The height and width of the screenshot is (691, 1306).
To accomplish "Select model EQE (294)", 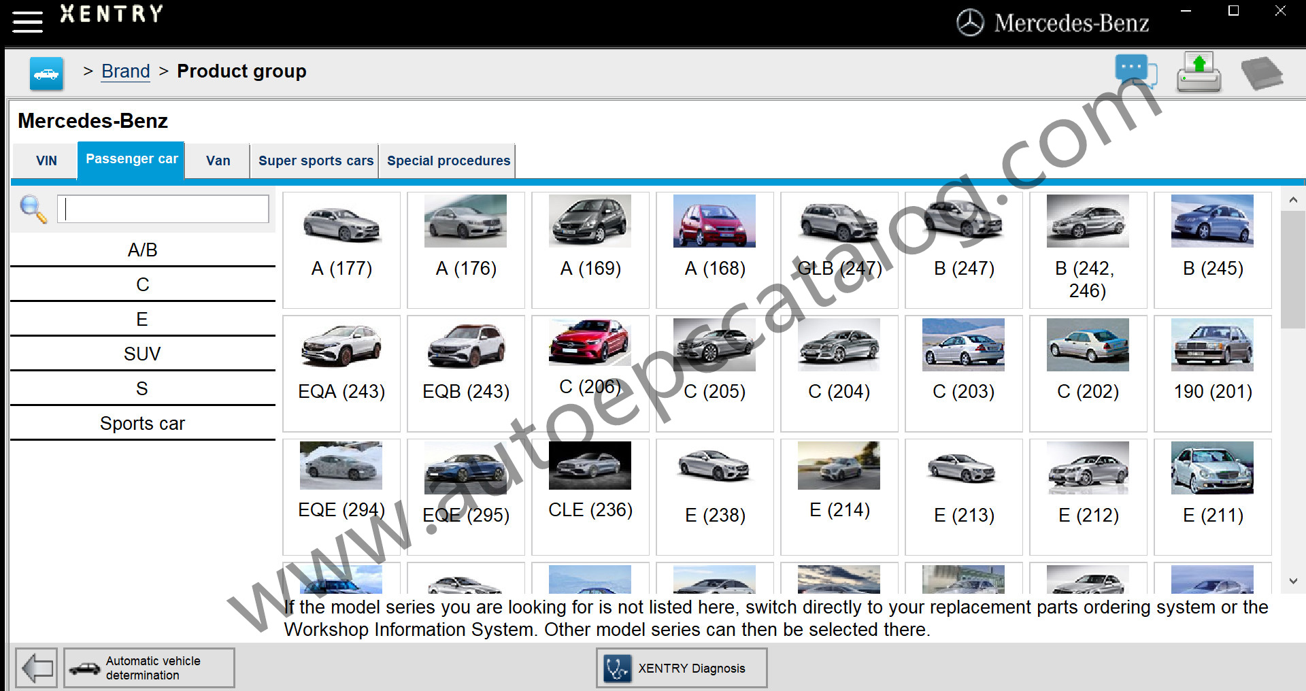I will click(341, 497).
